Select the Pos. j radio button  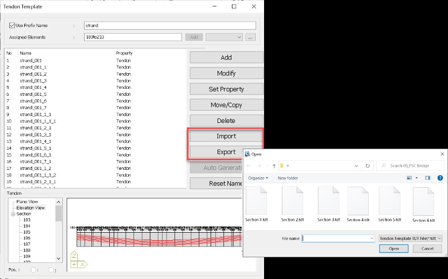tap(51, 270)
